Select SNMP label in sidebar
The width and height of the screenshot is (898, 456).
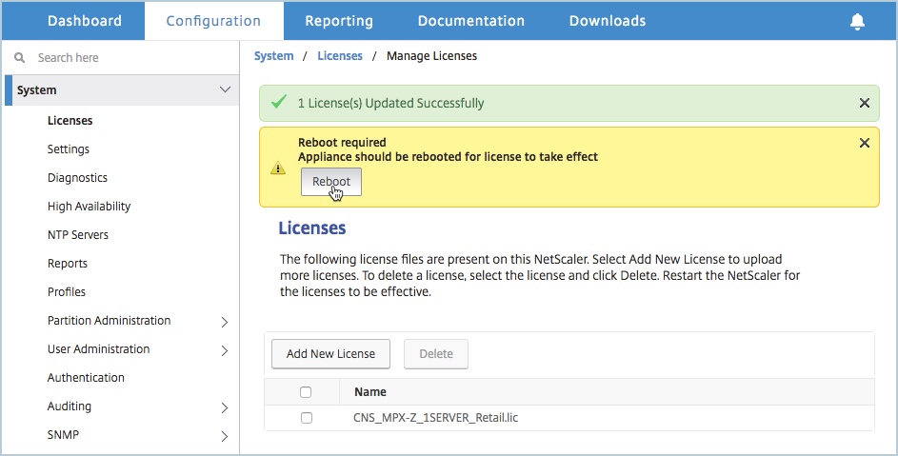(63, 435)
